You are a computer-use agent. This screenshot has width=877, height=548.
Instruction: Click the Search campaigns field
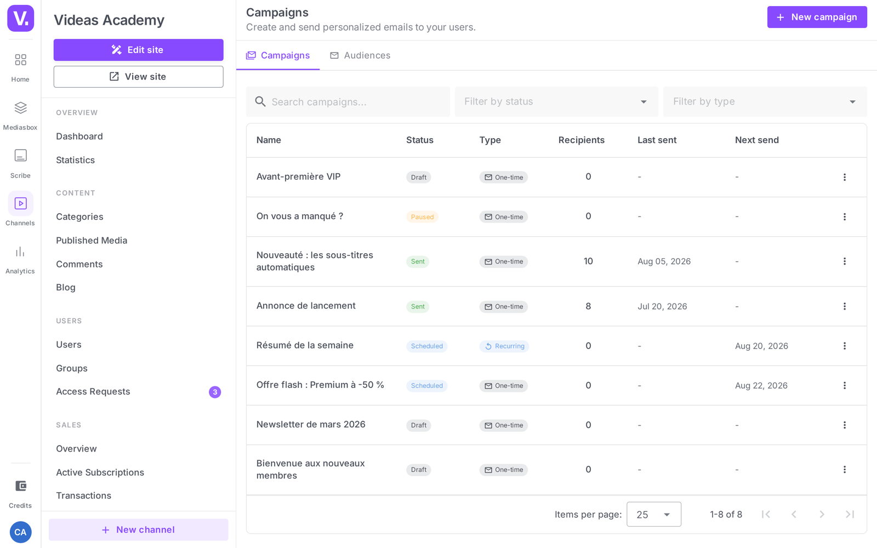point(348,101)
